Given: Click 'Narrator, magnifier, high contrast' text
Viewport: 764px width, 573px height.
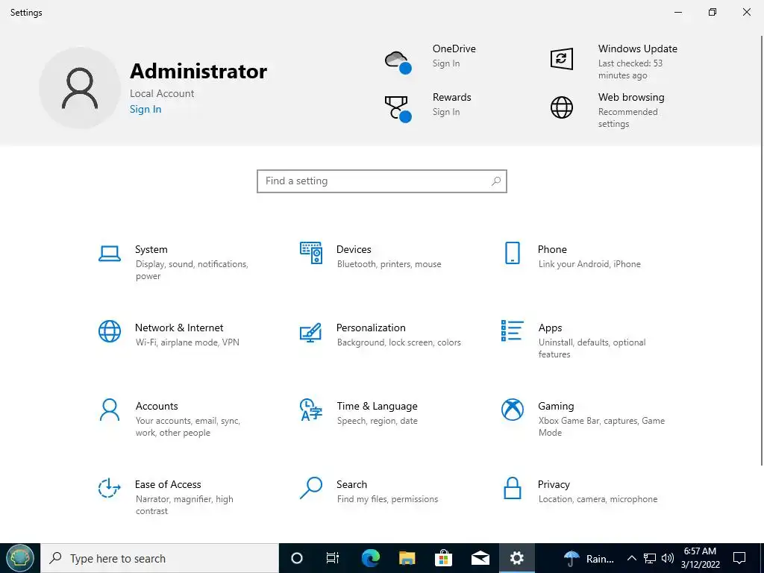Looking at the screenshot, I should [x=184, y=505].
